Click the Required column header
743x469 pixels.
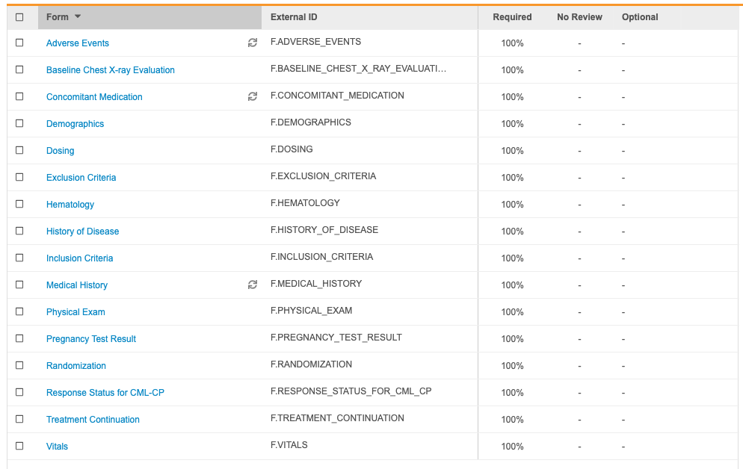(512, 17)
